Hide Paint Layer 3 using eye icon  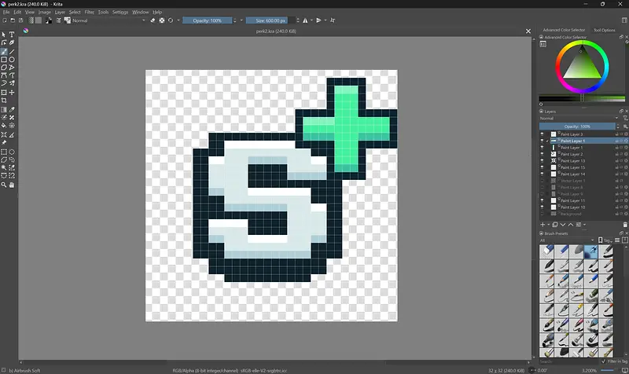[543, 134]
